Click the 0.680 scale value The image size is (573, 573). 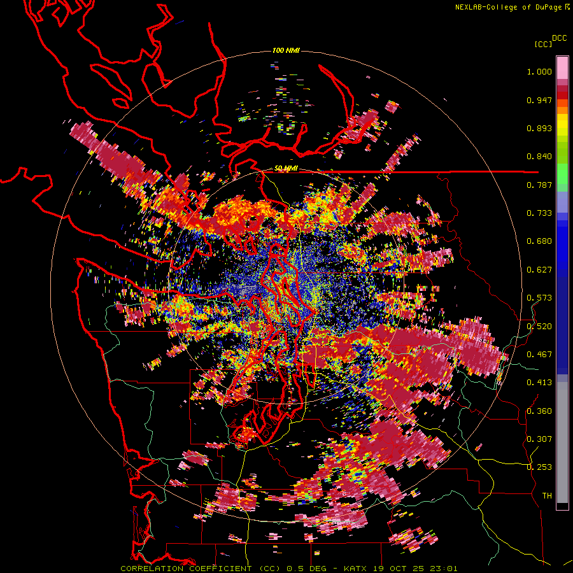click(539, 241)
